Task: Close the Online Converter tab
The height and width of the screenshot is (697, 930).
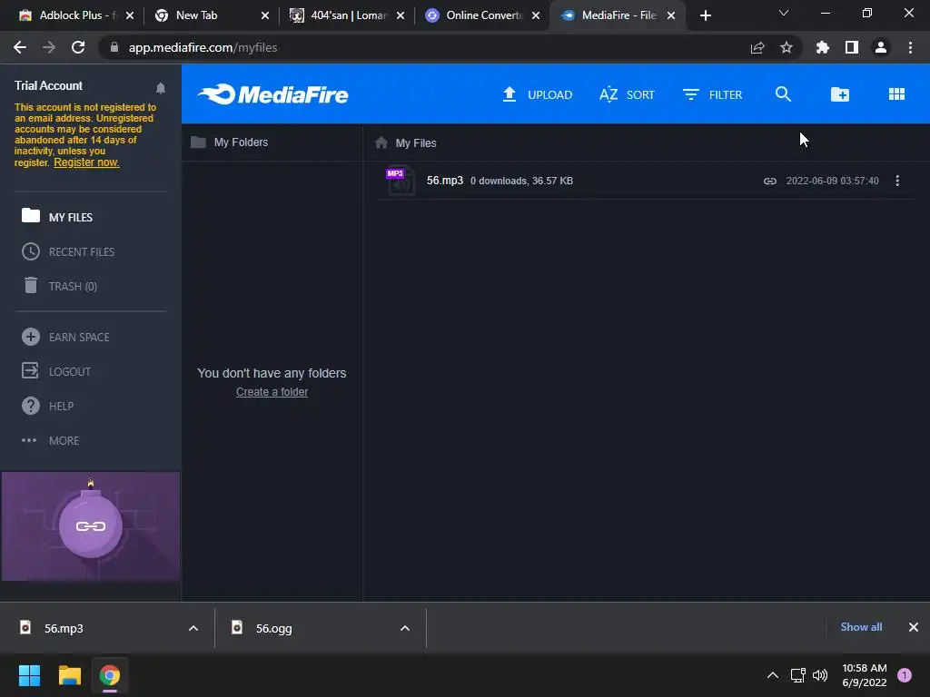Action: (x=536, y=15)
